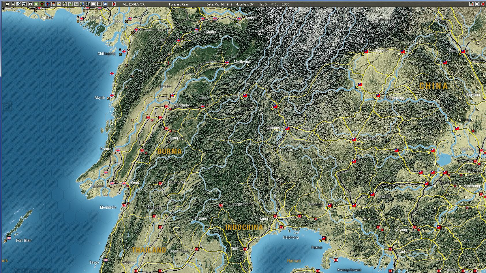The height and width of the screenshot is (273, 486).
Task: Open the ship globe database icon
Action: tap(25, 4)
